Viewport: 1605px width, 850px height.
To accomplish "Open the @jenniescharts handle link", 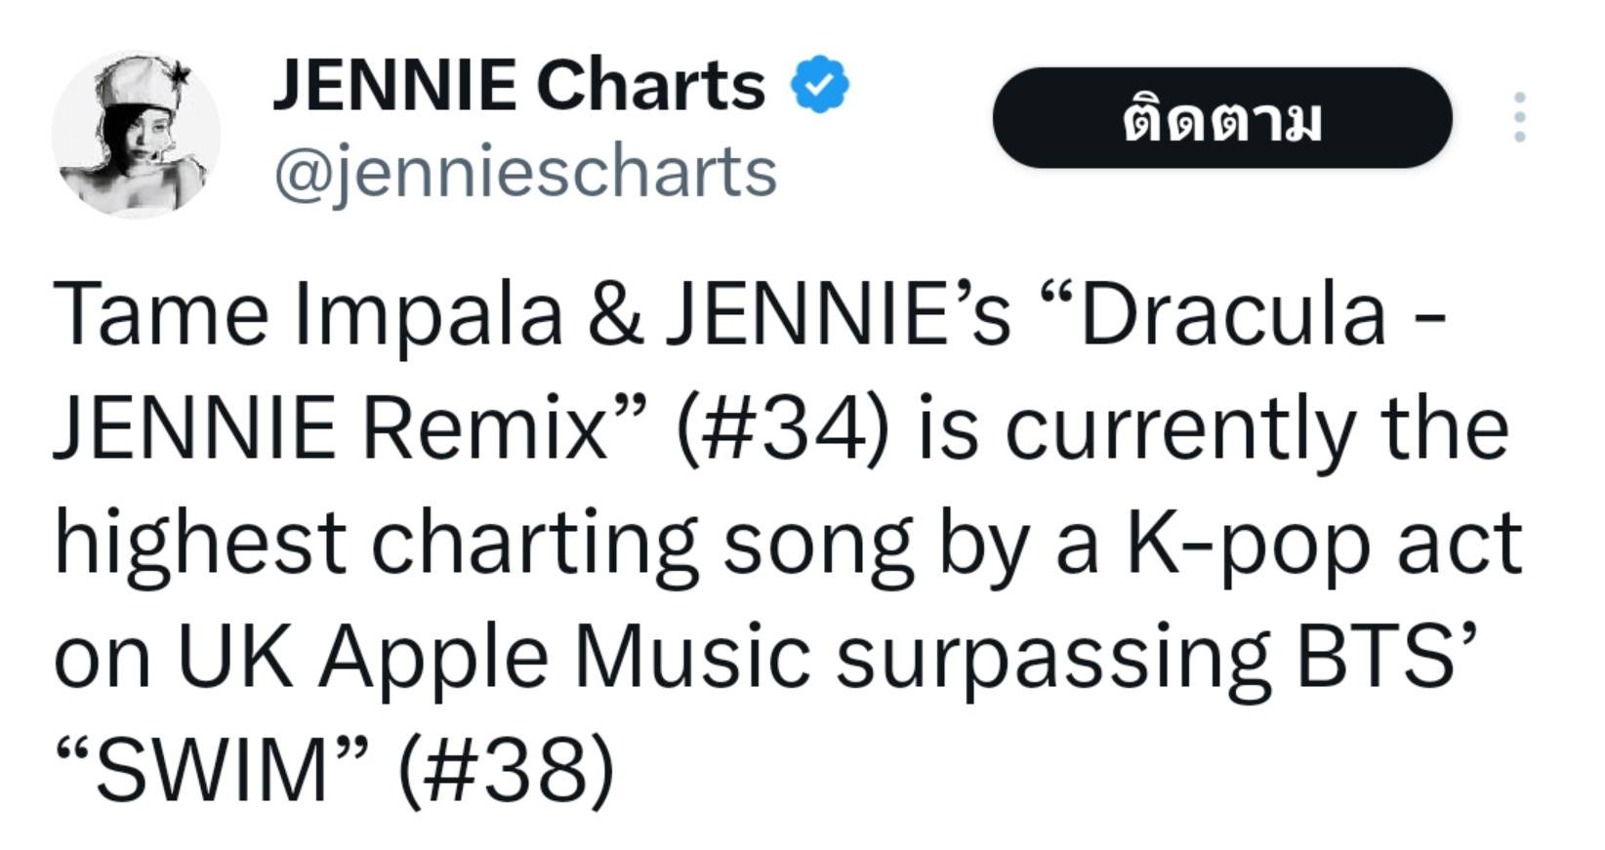I will pyautogui.click(x=525, y=173).
